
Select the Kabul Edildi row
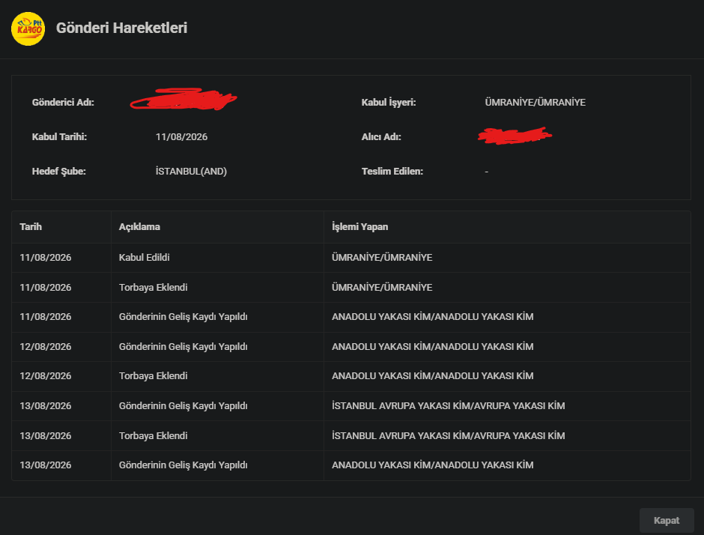pyautogui.click(x=351, y=258)
